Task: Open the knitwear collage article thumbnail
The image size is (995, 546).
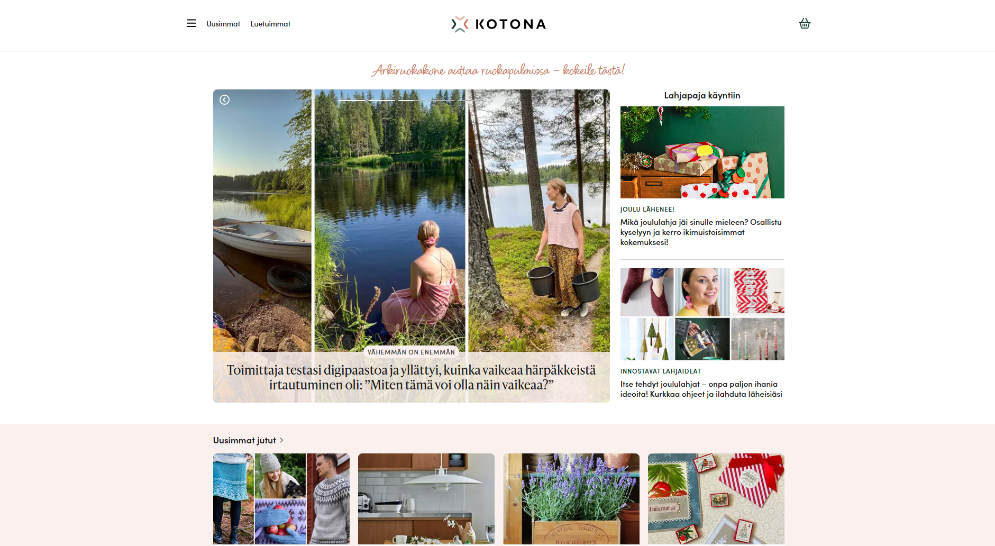Action: click(x=281, y=499)
